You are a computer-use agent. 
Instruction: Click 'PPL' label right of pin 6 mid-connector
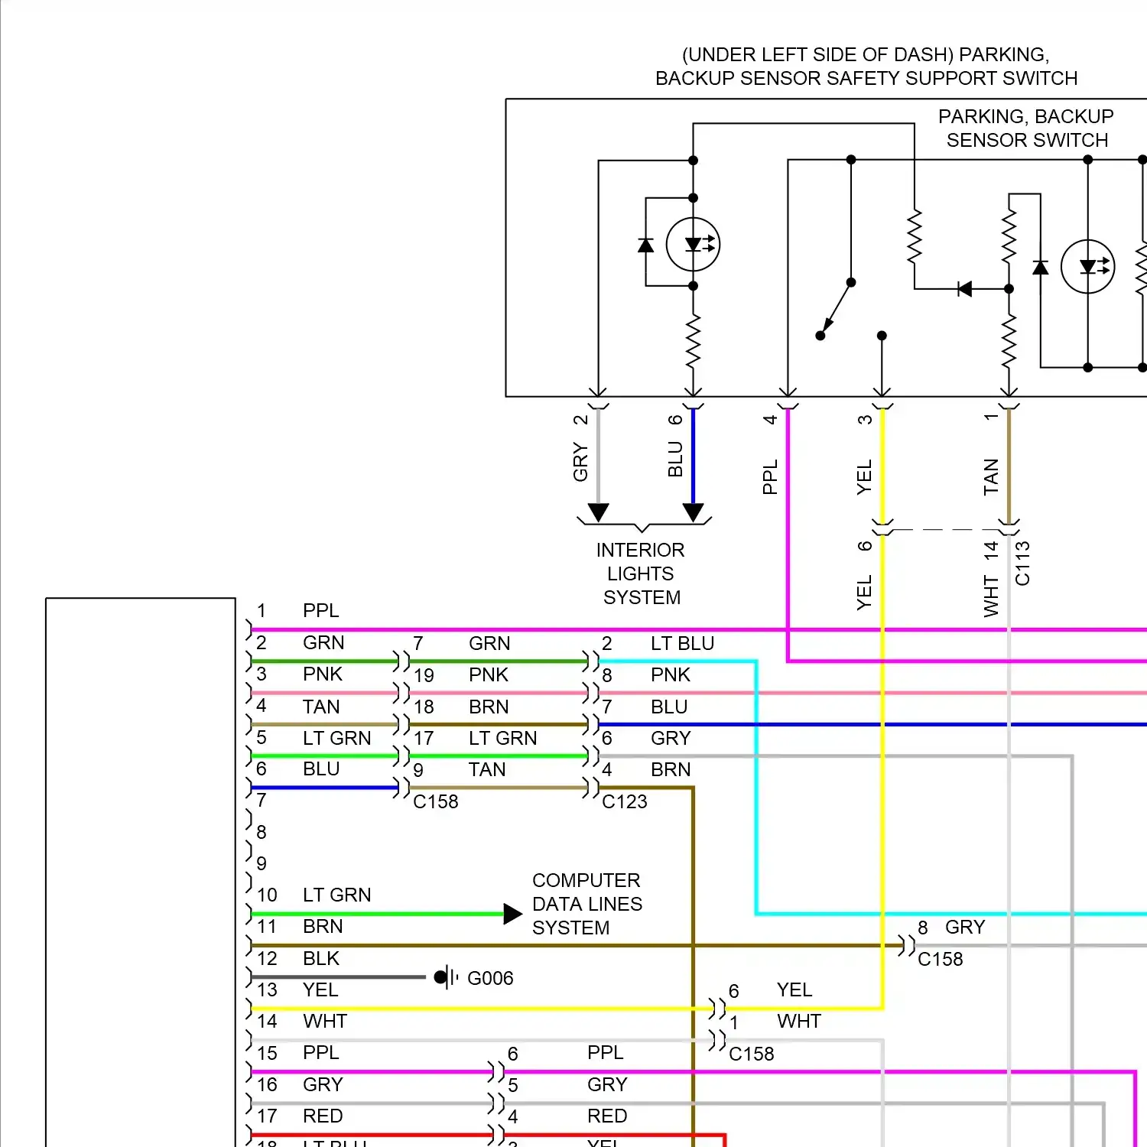tap(606, 1053)
